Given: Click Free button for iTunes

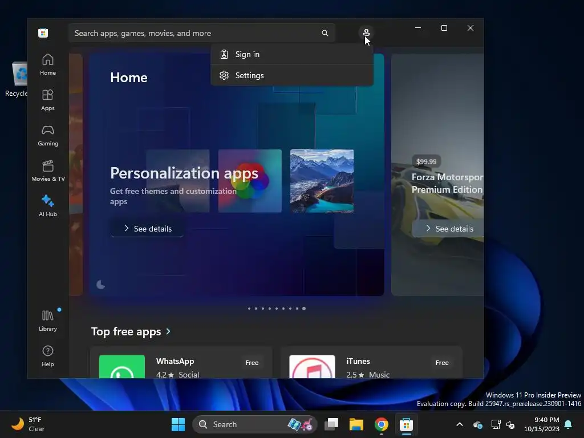Looking at the screenshot, I should pyautogui.click(x=442, y=362).
